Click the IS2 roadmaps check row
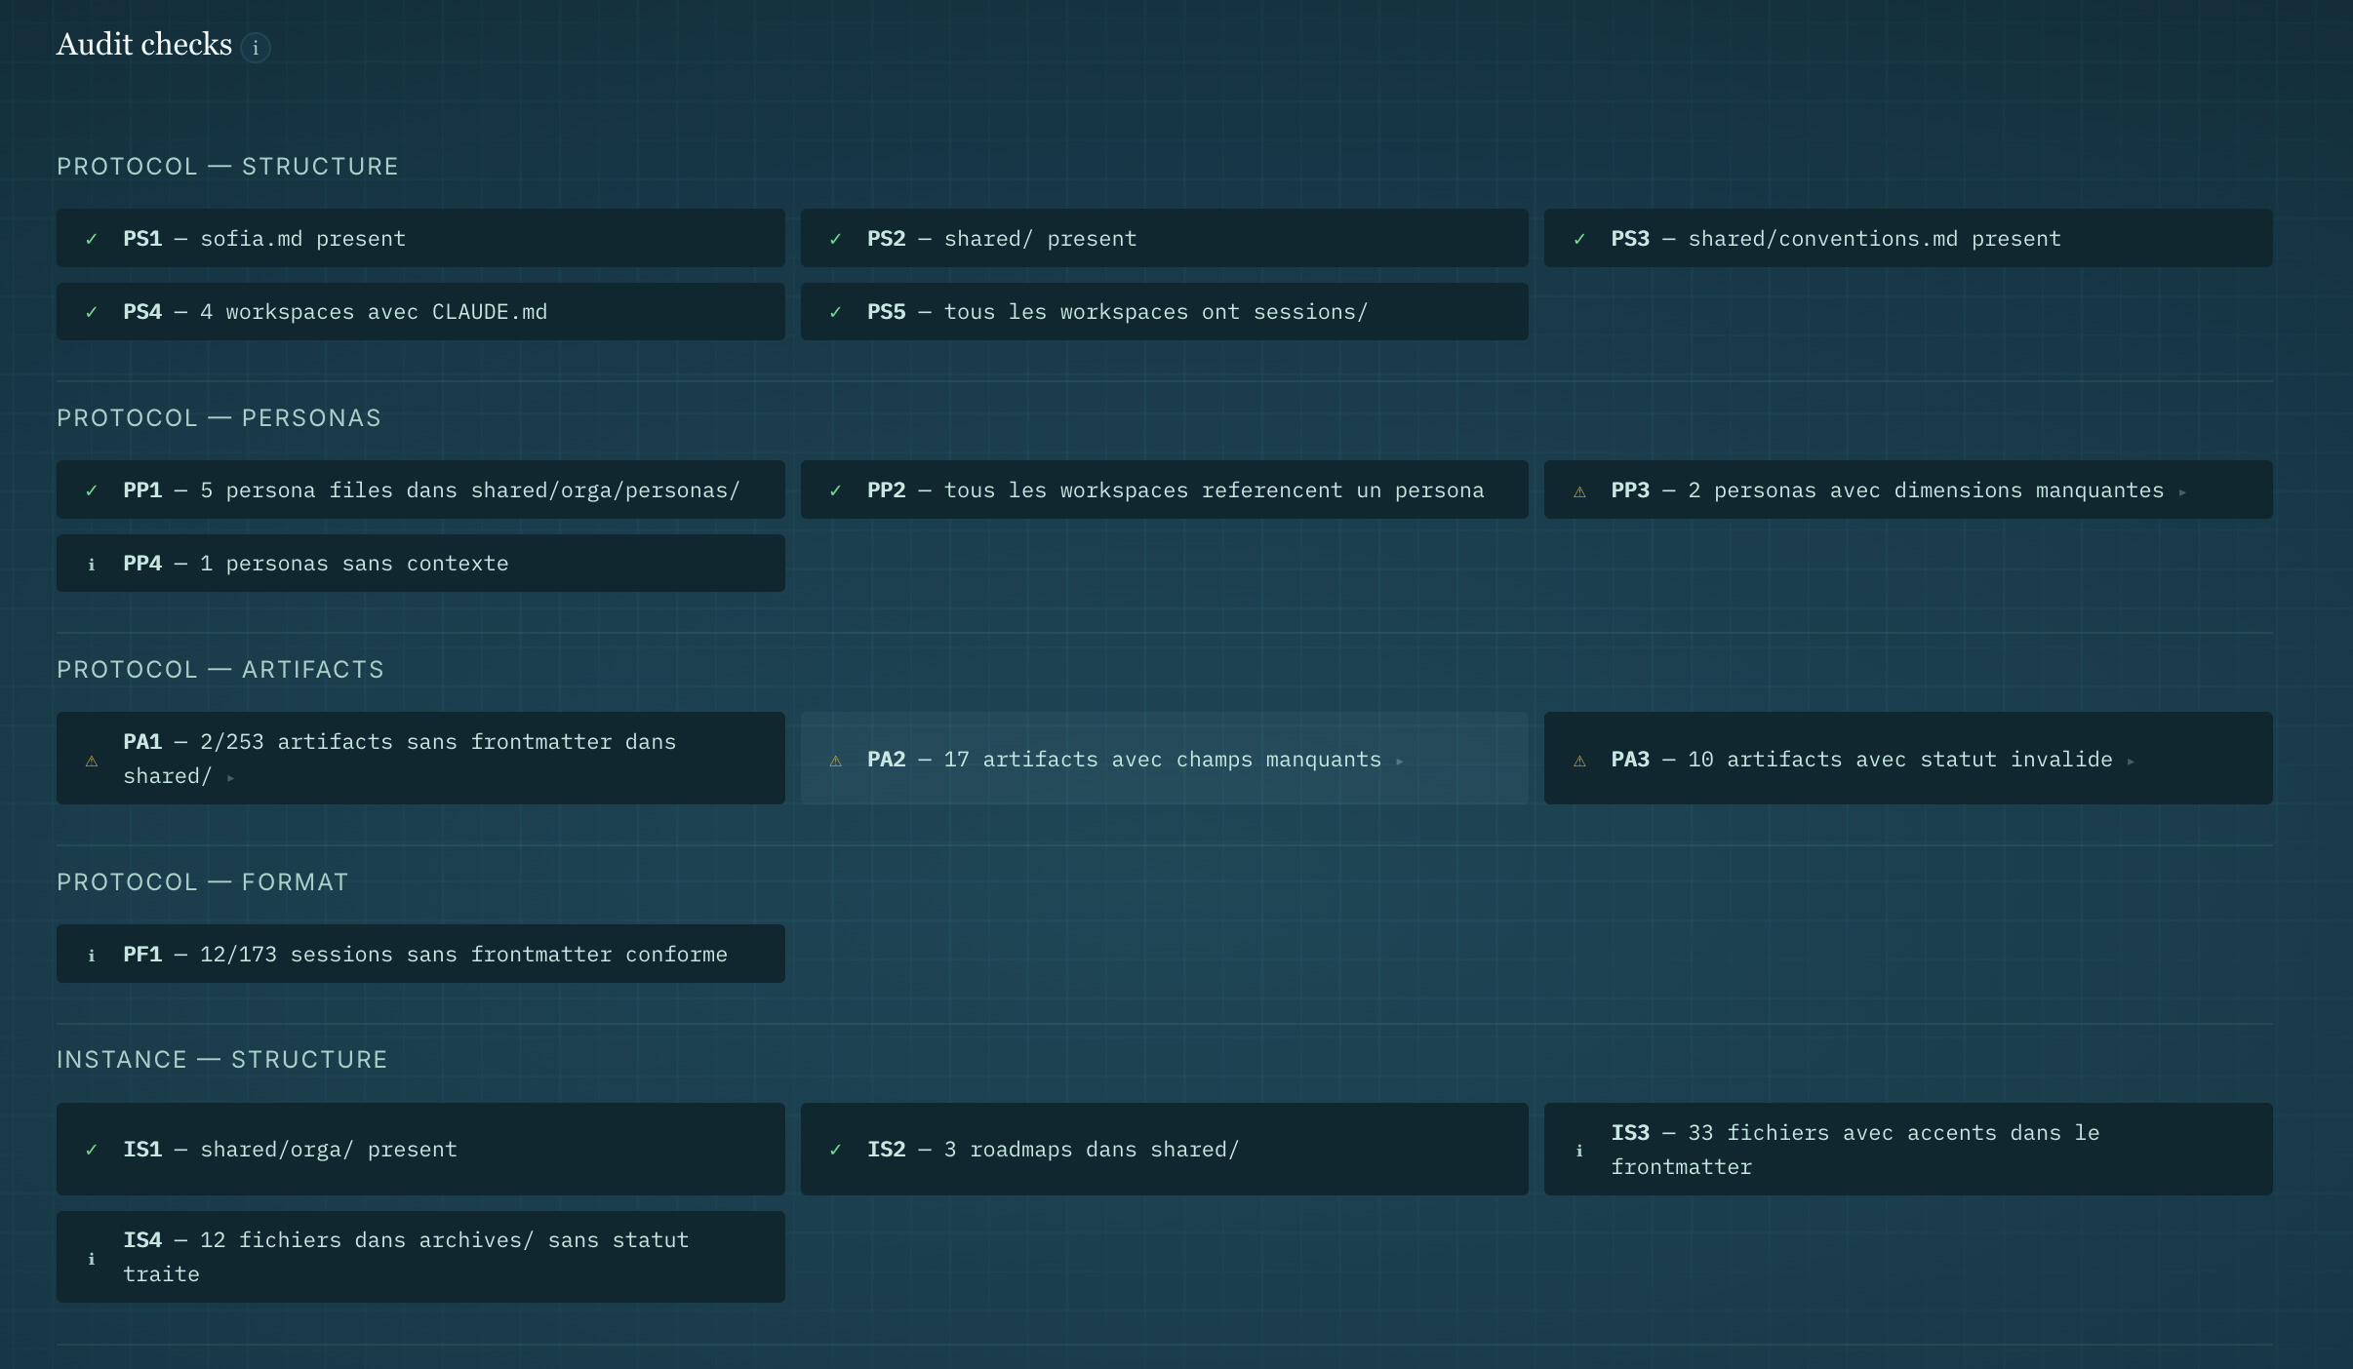 (1164, 1150)
